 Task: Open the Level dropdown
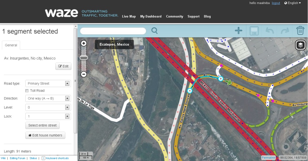(48, 107)
